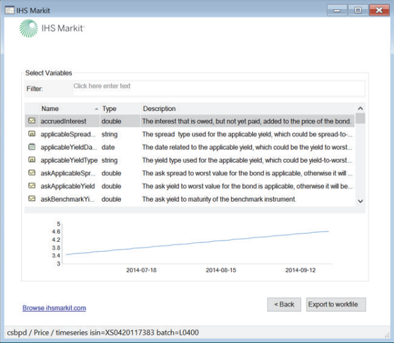This screenshot has width=394, height=343.
Task: Click the accruedInterest series icon
Action: [x=32, y=121]
